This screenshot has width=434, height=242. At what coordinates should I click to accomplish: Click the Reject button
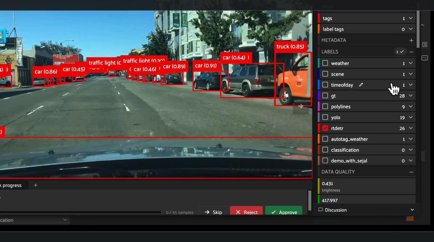point(247,211)
